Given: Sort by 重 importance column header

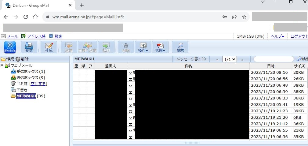Looking at the screenshot, I should click(x=76, y=66).
